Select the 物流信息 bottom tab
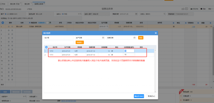The height and width of the screenshot is (103, 214). (16, 92)
